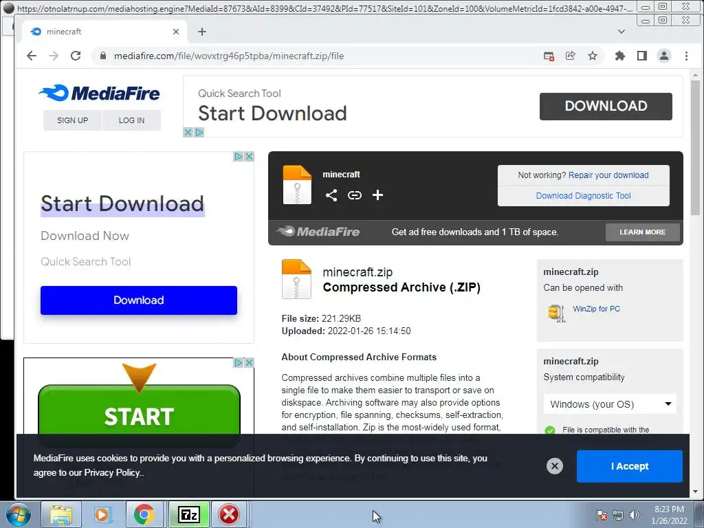Dismiss cookie notice with X icon

[555, 466]
